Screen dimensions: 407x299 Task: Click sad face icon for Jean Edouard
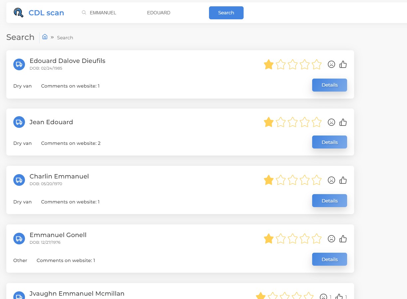pyautogui.click(x=331, y=122)
